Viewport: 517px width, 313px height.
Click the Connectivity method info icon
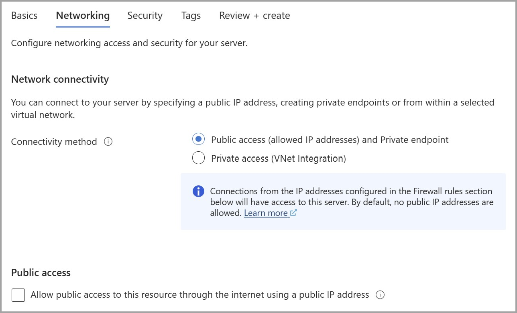pyautogui.click(x=108, y=142)
